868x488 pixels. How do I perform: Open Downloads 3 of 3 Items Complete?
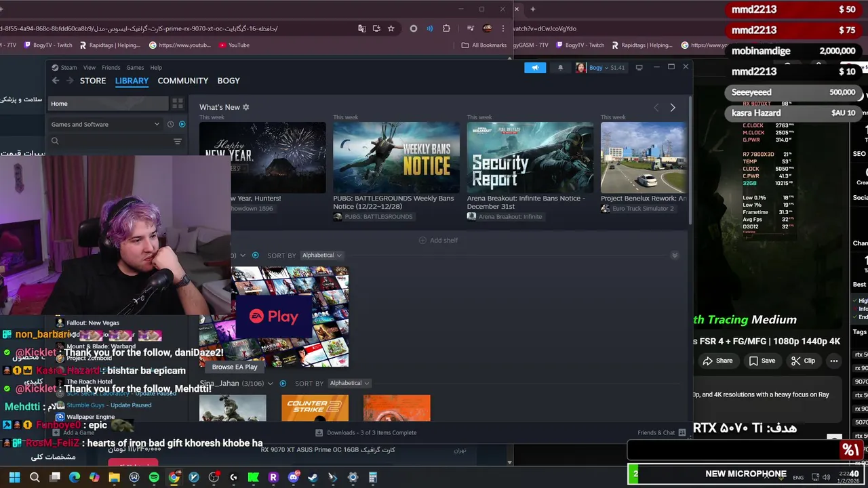pyautogui.click(x=366, y=432)
